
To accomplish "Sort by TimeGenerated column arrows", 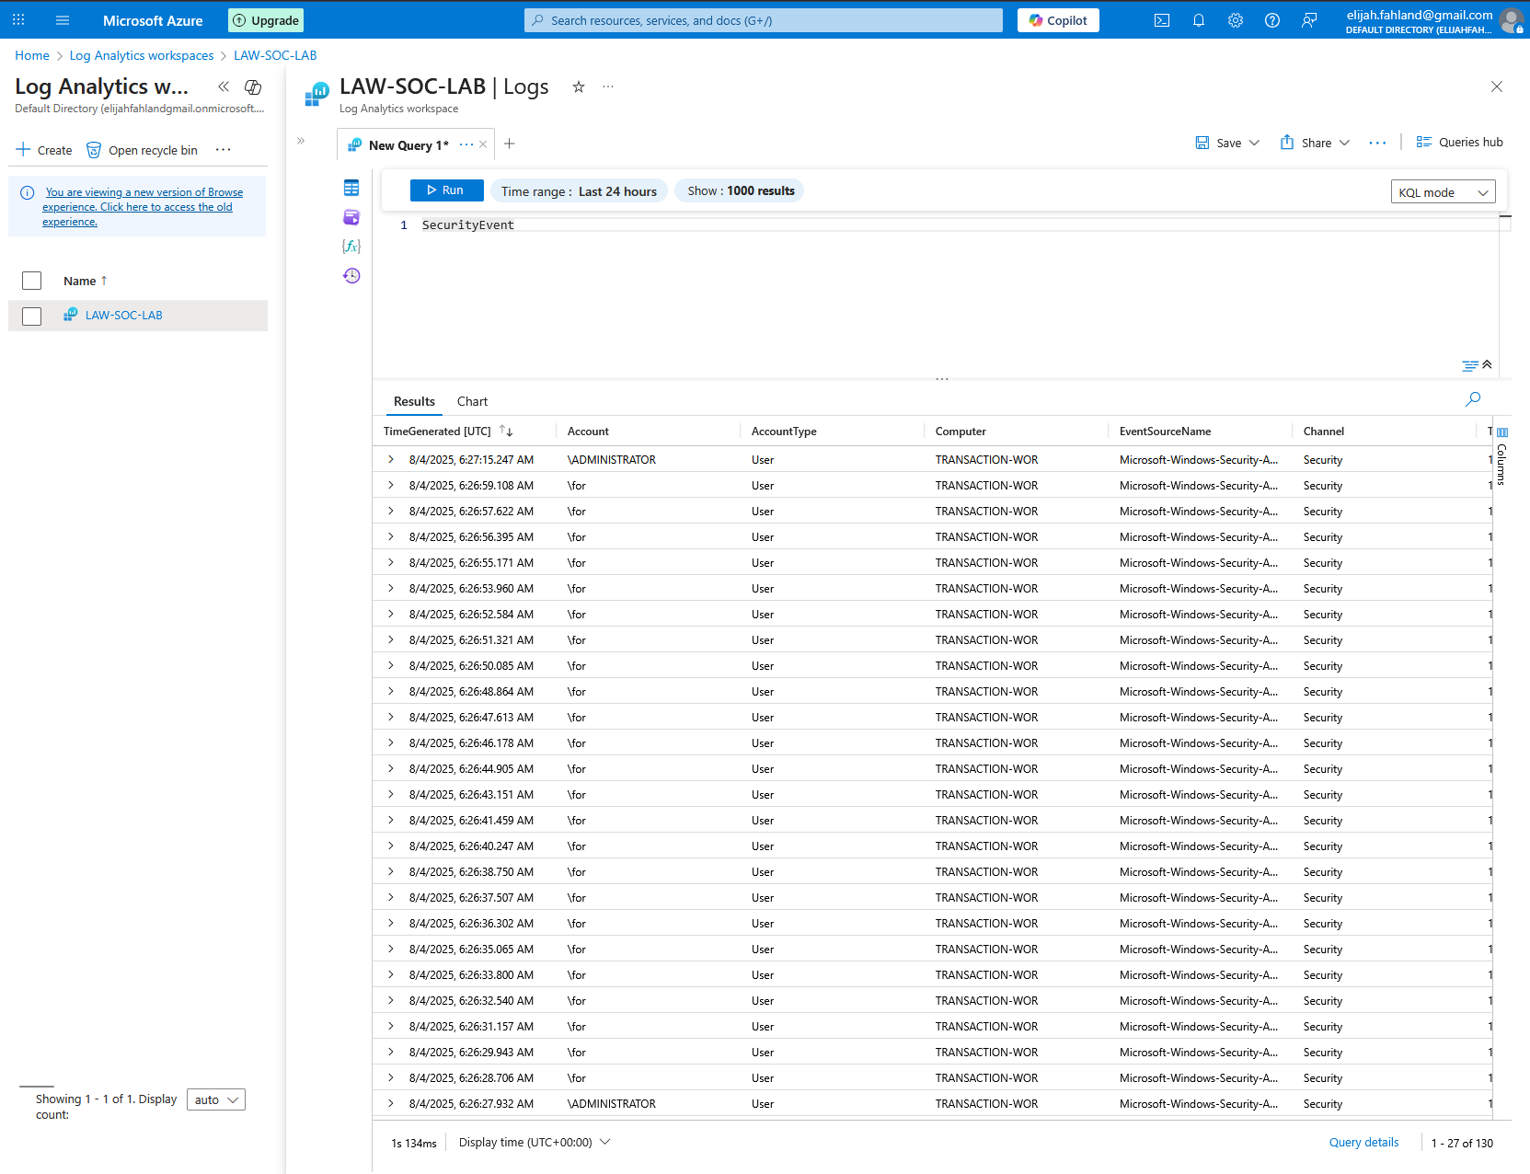I will pos(506,431).
